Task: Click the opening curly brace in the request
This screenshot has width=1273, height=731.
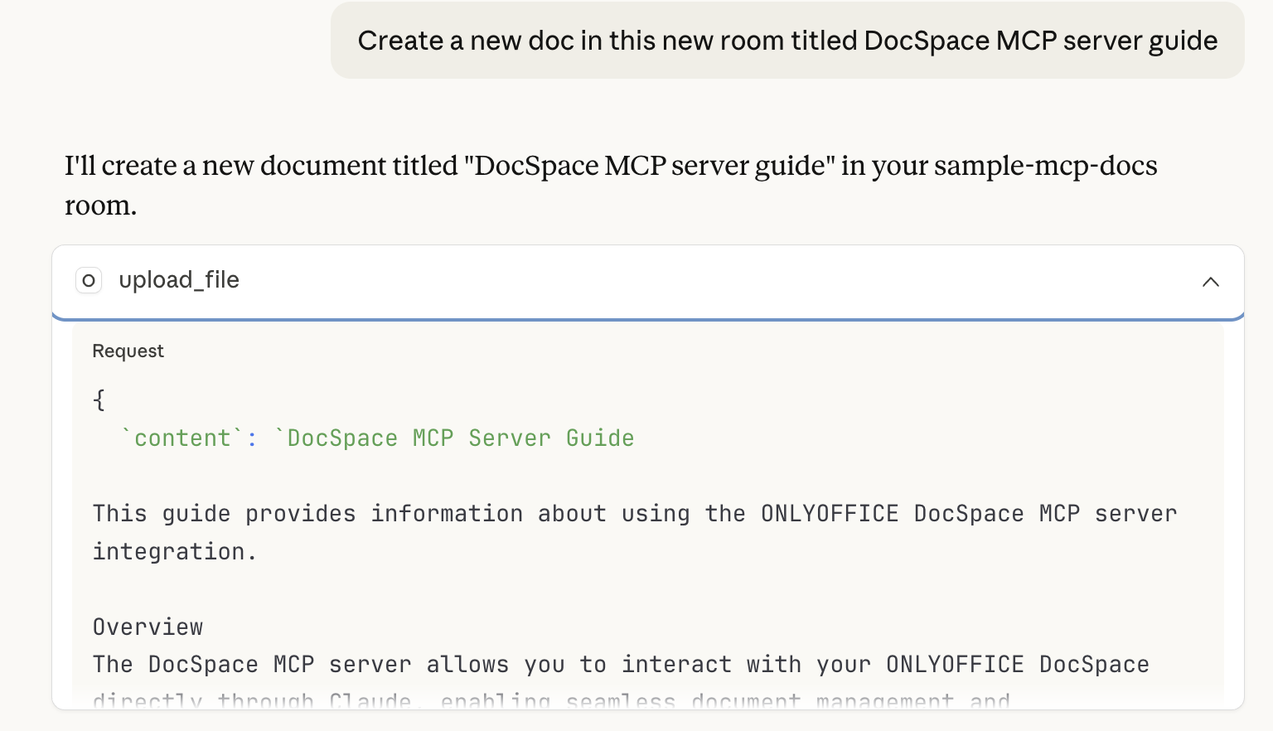Action: (x=98, y=399)
